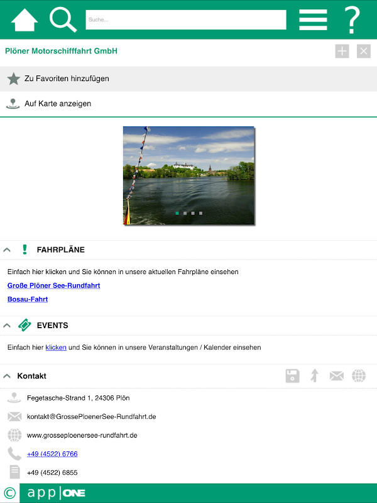Follow the klicken link for events

click(x=56, y=348)
